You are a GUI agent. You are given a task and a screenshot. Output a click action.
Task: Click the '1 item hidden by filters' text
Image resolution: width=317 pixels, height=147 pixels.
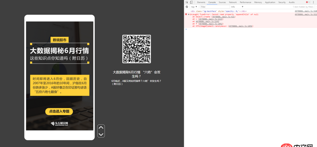pos(303,7)
